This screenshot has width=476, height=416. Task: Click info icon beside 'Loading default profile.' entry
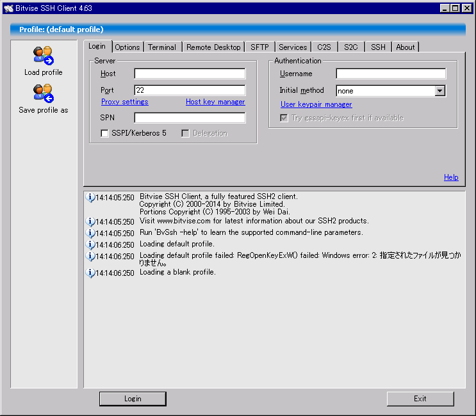[90, 244]
